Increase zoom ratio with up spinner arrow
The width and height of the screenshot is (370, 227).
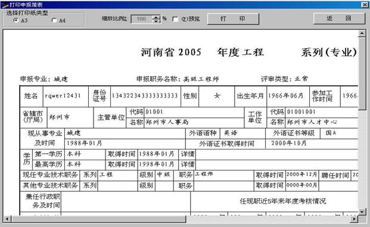156,17
